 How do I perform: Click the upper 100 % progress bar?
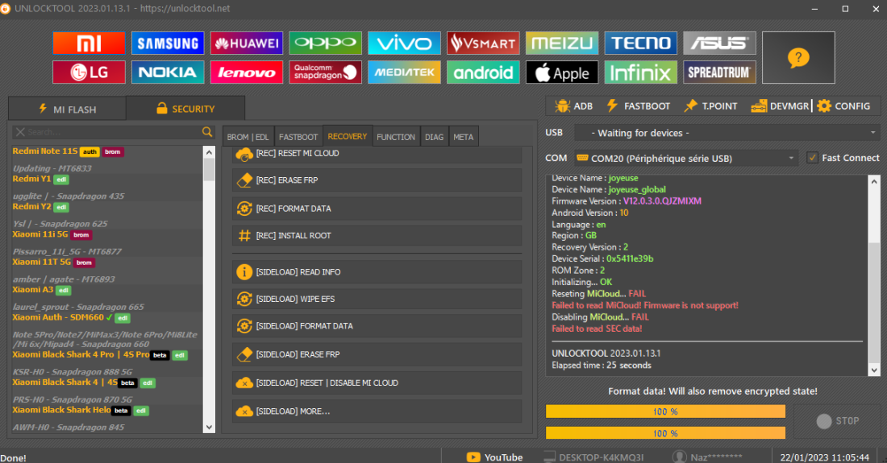coord(665,411)
